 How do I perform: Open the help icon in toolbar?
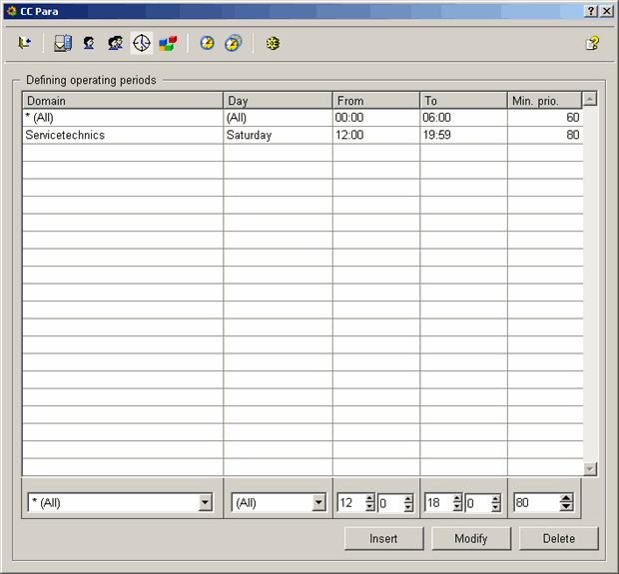[592, 44]
